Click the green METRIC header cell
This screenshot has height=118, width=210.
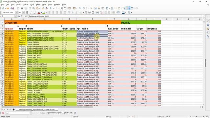[141, 23]
